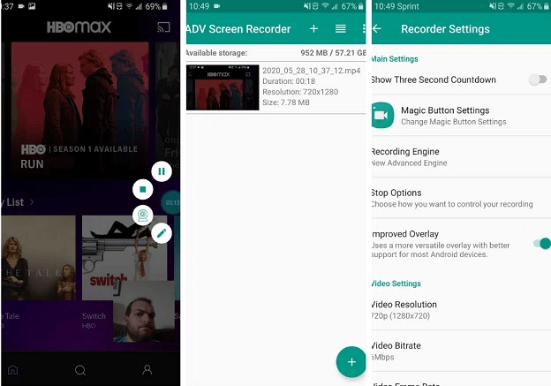Toggle Show Three Second Countdown switch
551x386 pixels.
click(x=538, y=79)
